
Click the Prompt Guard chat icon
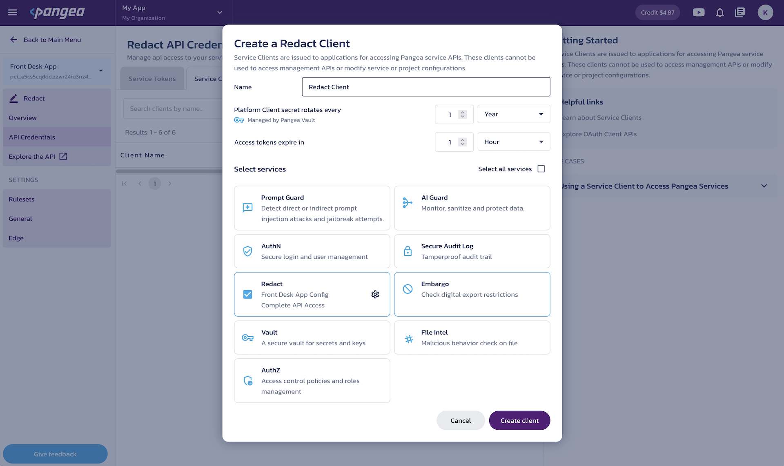coord(247,208)
